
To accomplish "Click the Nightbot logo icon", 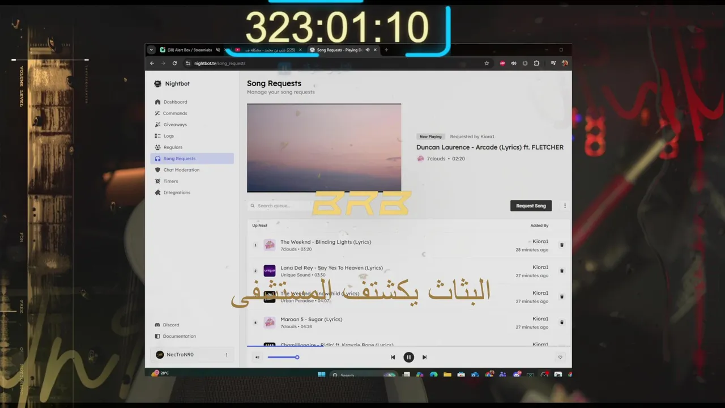I will tap(157, 84).
